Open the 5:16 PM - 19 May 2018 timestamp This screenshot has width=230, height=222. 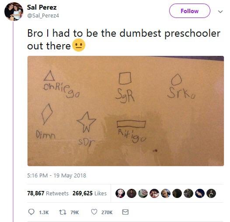(56, 175)
